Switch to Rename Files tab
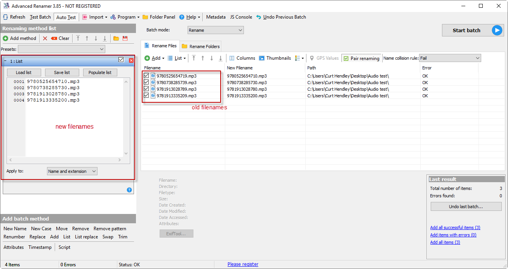The width and height of the screenshot is (508, 269). [160, 46]
